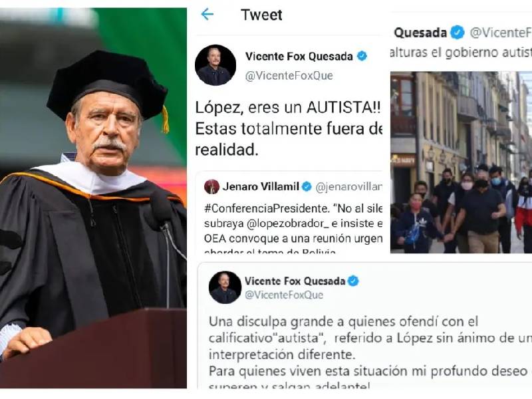Open Vicente Fox avatar in apology tweet
Screen dimensions: 532x399
point(225,287)
